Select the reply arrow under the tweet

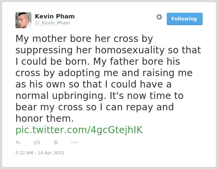click(x=18, y=143)
